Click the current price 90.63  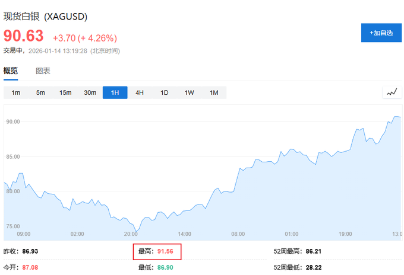click(x=24, y=36)
